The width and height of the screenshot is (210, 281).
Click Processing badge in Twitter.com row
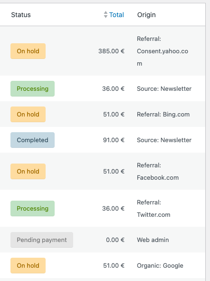33,208
